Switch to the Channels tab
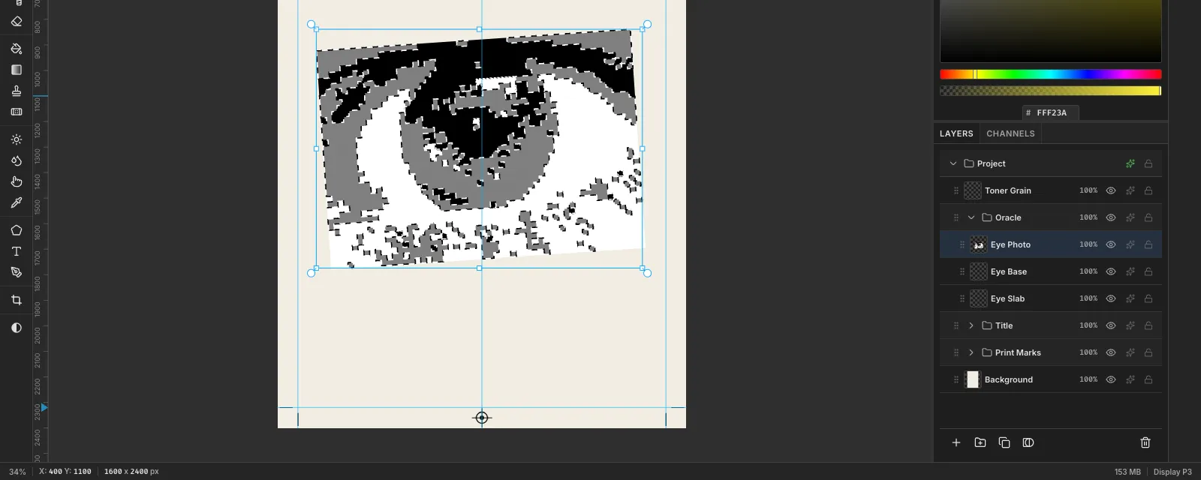Screen dimensions: 1201x480 pyautogui.click(x=1010, y=133)
